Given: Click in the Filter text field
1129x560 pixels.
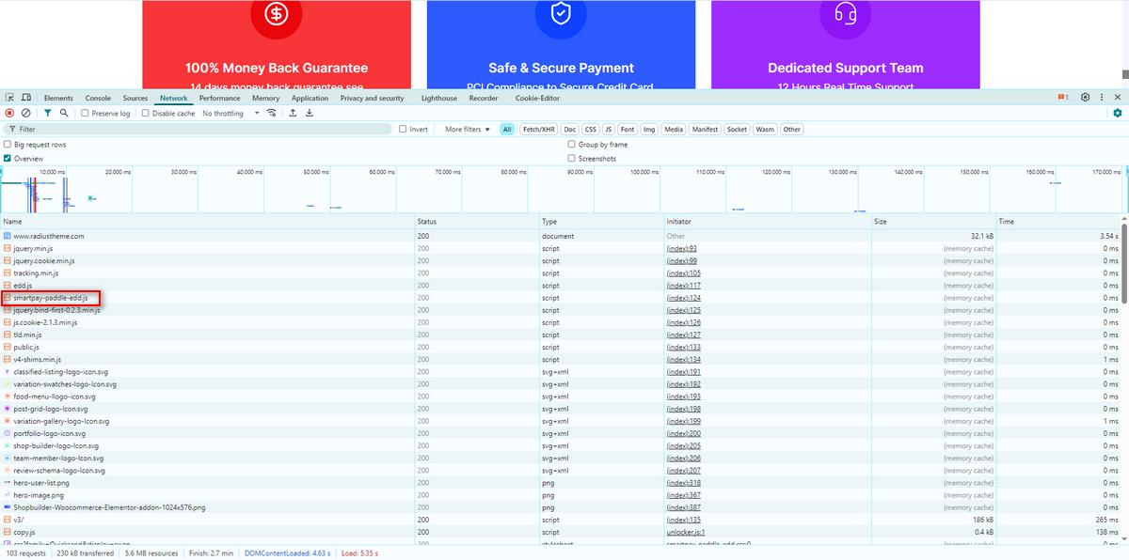Looking at the screenshot, I should coord(198,129).
